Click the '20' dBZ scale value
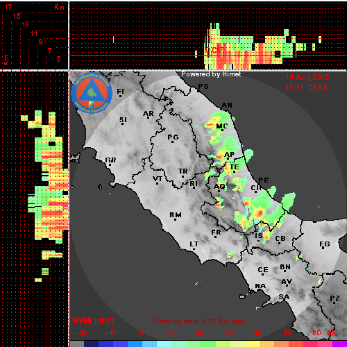 [x=199, y=333]
